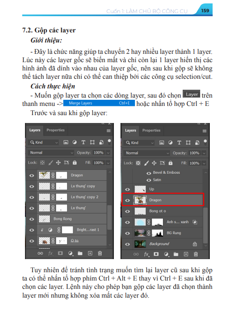Click new group folder icon in left panel

[x=80, y=253]
